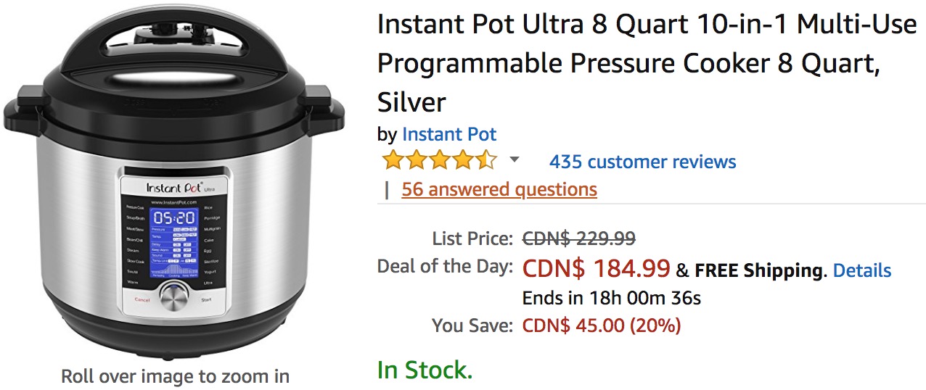Image resolution: width=926 pixels, height=390 pixels.
Task: Click the Roll over image to zoom caption
Action: 175,377
